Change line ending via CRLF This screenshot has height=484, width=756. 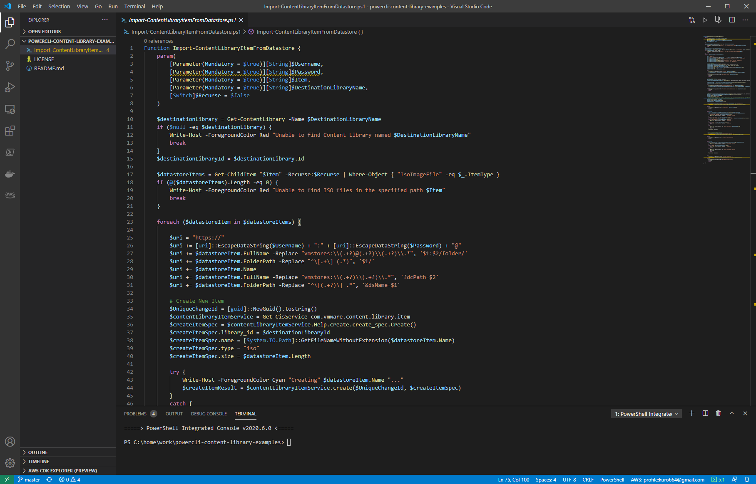click(x=588, y=479)
